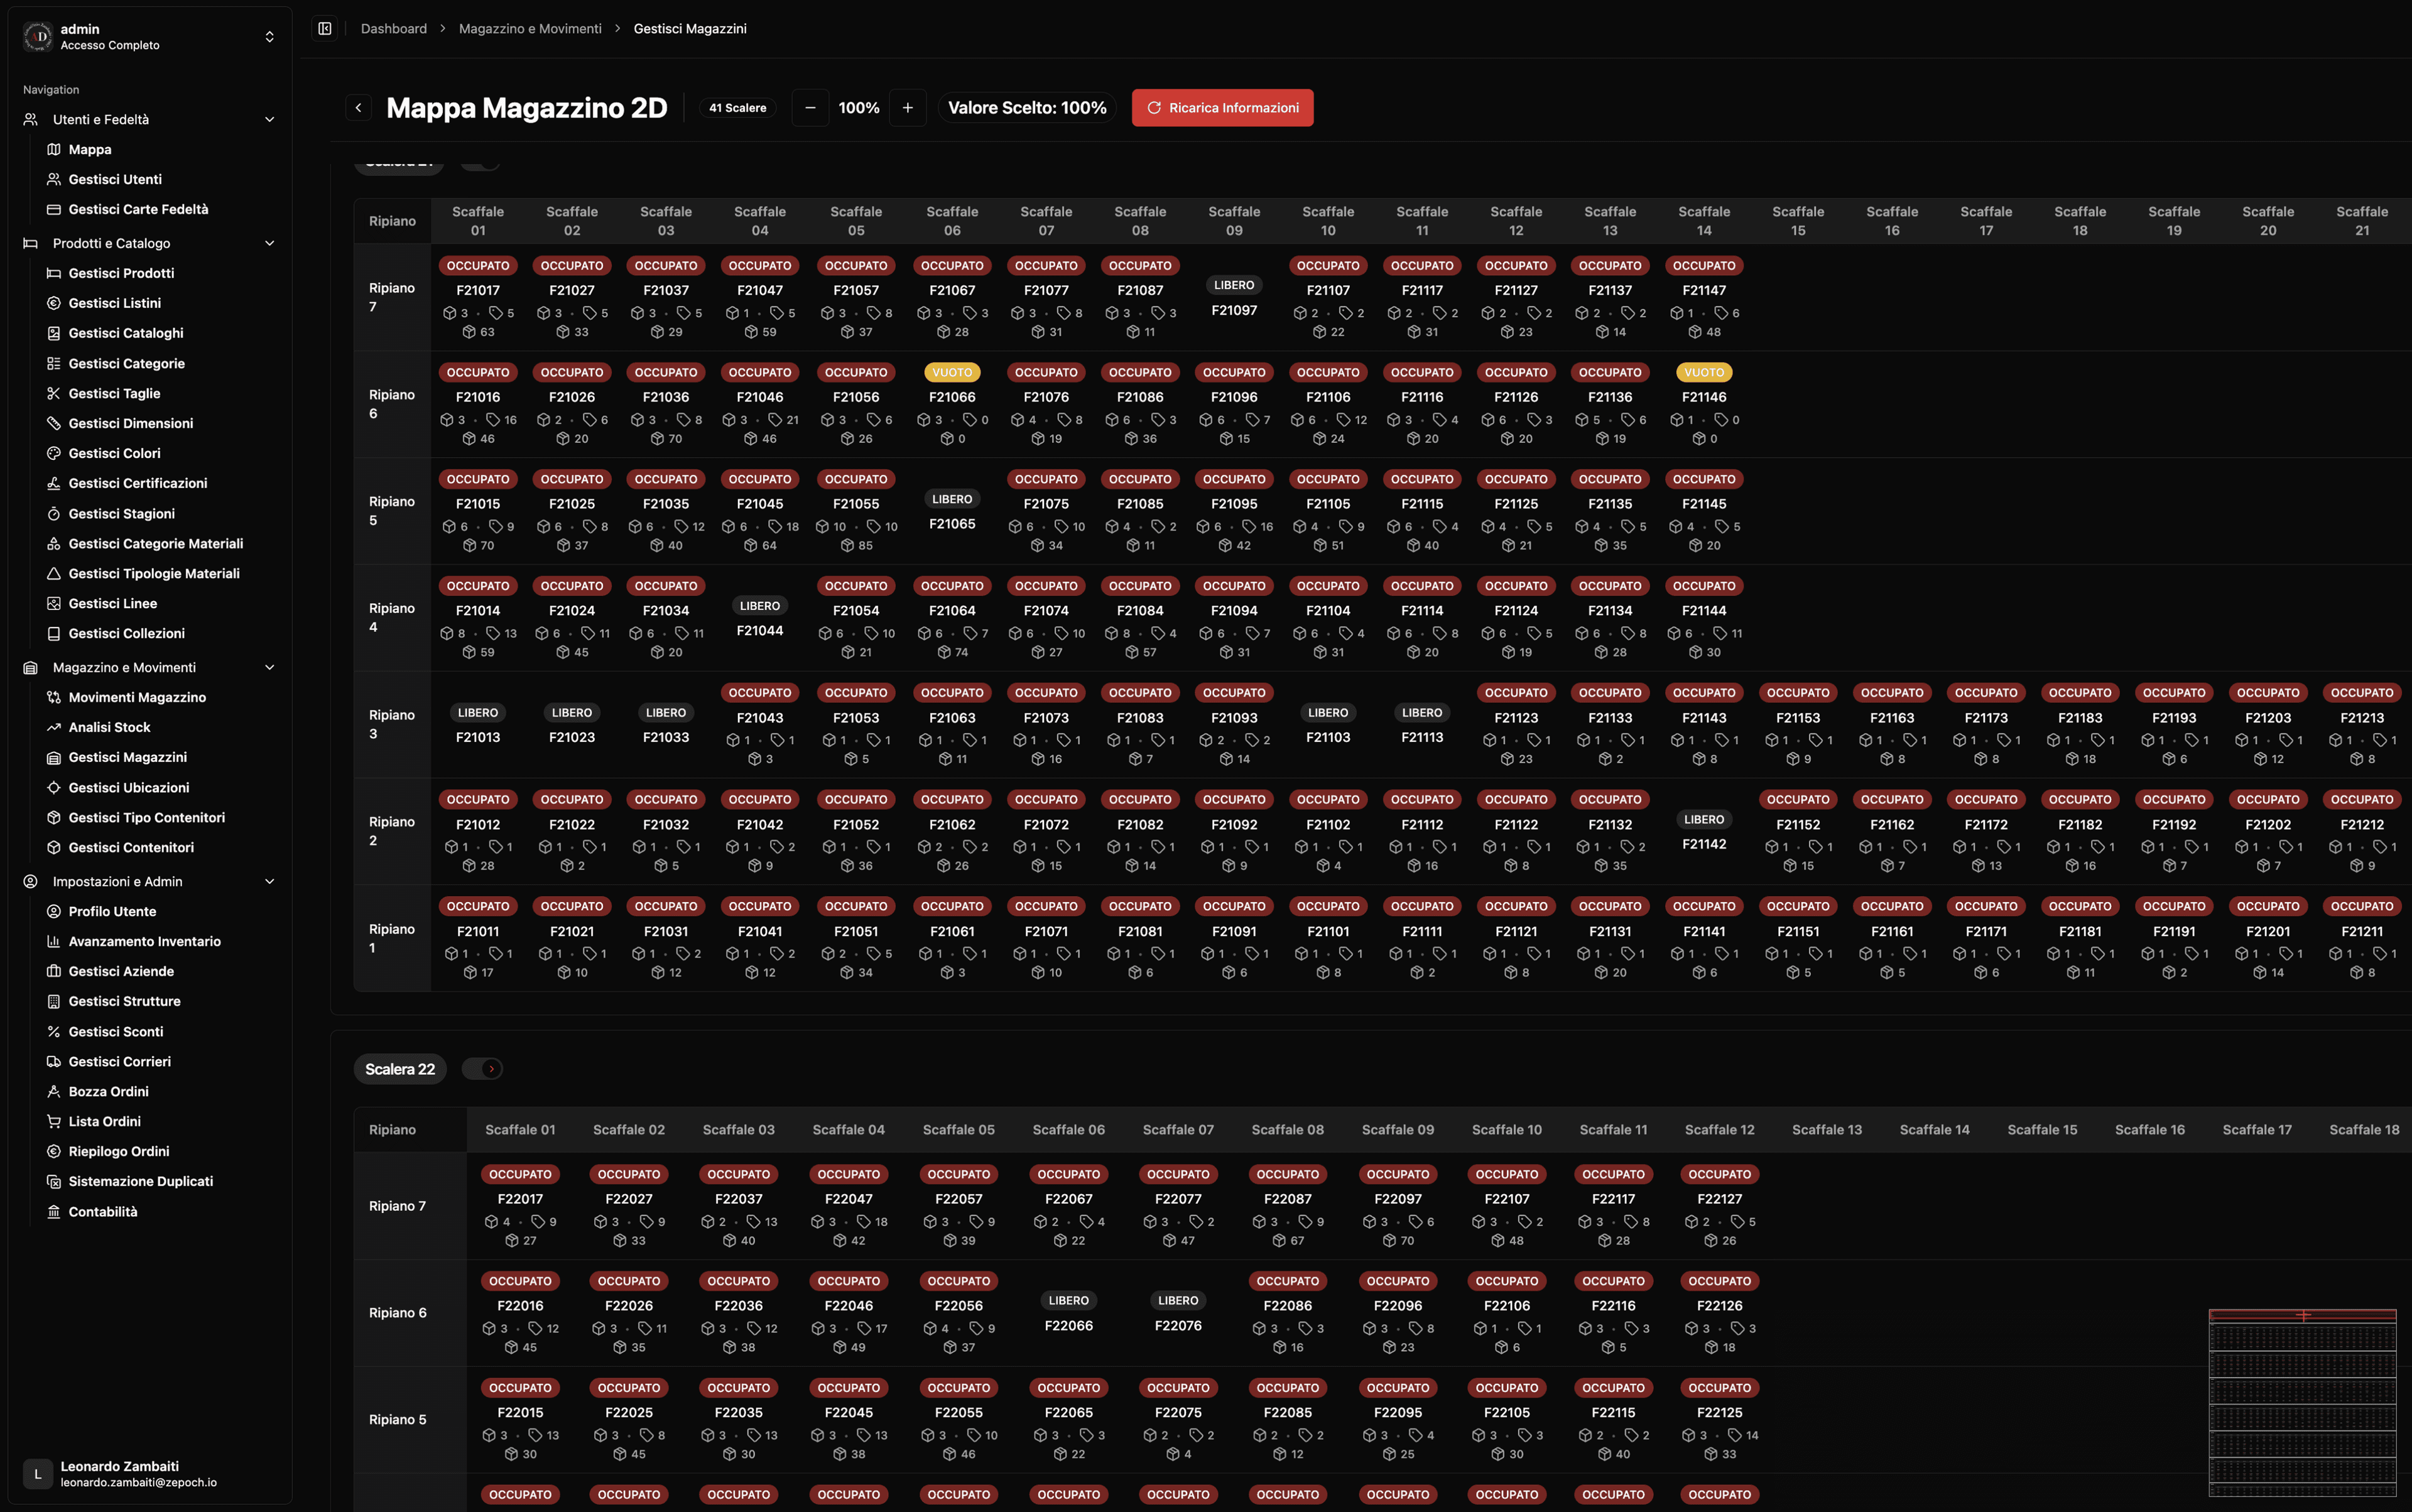Click the Leonardo Zambaiti avatar
2412x1512 pixels.
38,1473
